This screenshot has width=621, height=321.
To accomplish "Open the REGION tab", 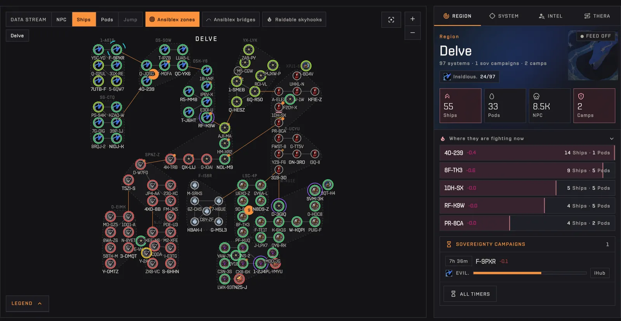I will click(457, 16).
